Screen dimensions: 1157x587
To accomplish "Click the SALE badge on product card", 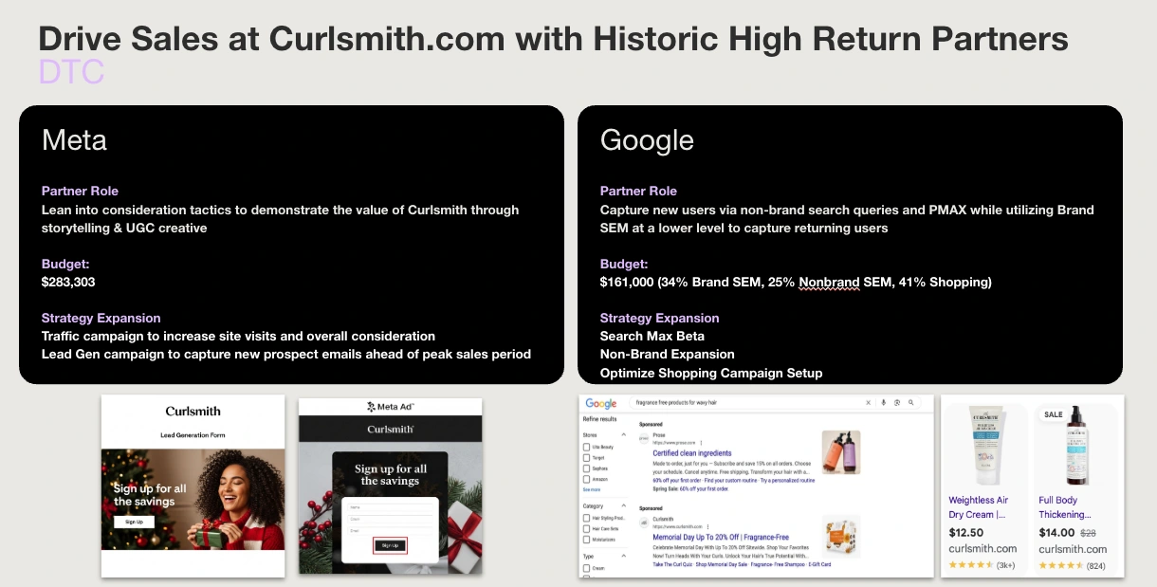I will pyautogui.click(x=1054, y=414).
